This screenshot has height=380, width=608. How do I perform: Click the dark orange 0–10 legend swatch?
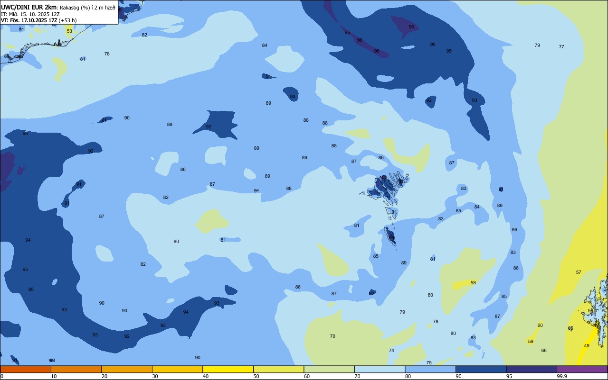tap(26, 369)
